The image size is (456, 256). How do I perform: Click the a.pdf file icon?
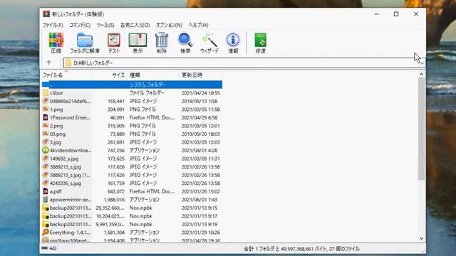(x=46, y=191)
